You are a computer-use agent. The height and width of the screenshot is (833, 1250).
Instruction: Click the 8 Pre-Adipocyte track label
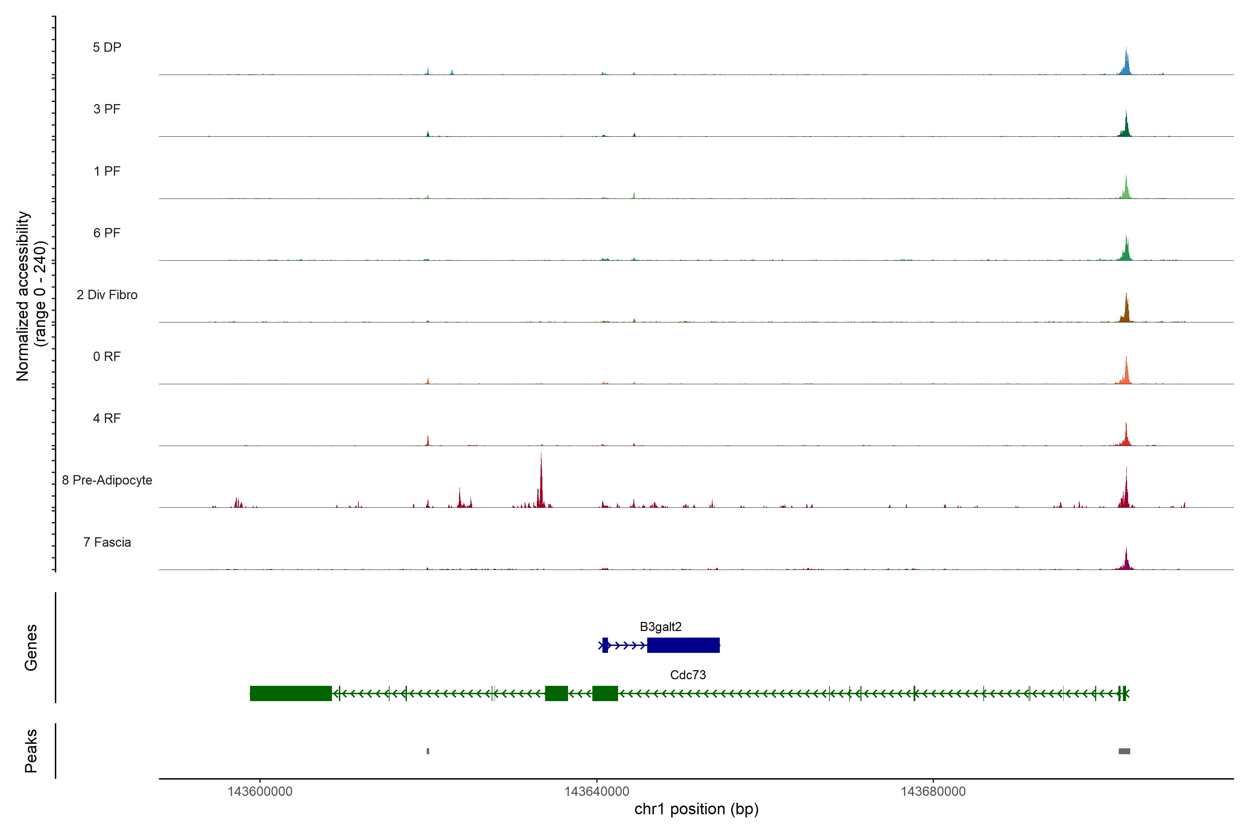point(107,480)
